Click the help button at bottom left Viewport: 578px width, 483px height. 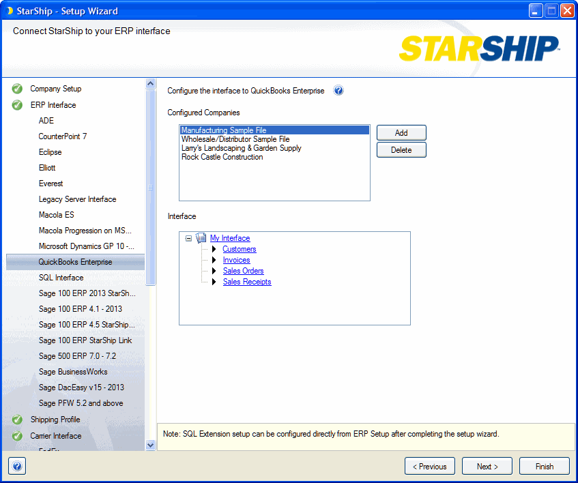(x=17, y=467)
